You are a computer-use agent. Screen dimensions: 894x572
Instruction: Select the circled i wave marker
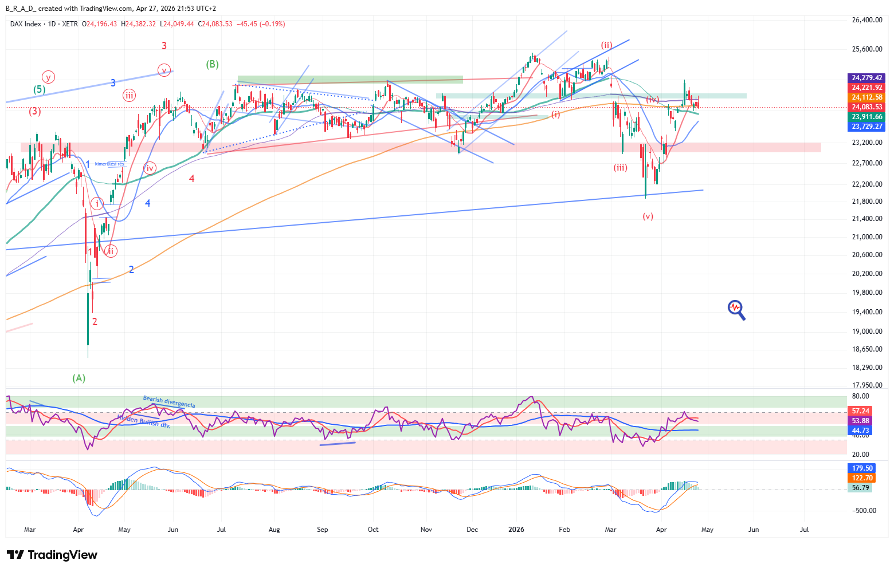[97, 203]
